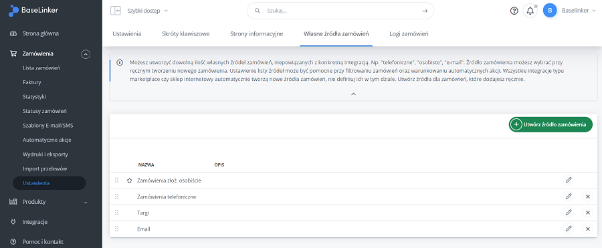Viewport: 602px width, 248px height.
Task: Open the help question mark icon
Action: (514, 11)
